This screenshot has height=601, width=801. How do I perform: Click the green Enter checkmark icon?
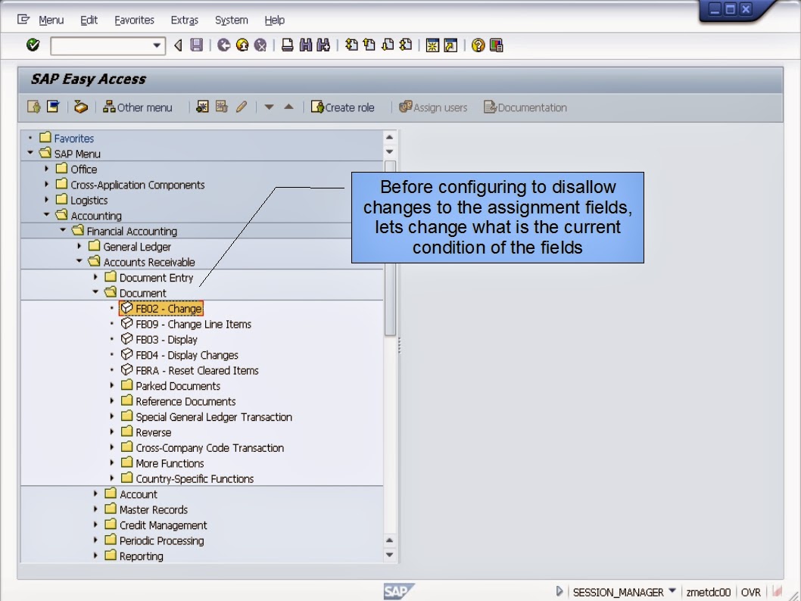[33, 45]
